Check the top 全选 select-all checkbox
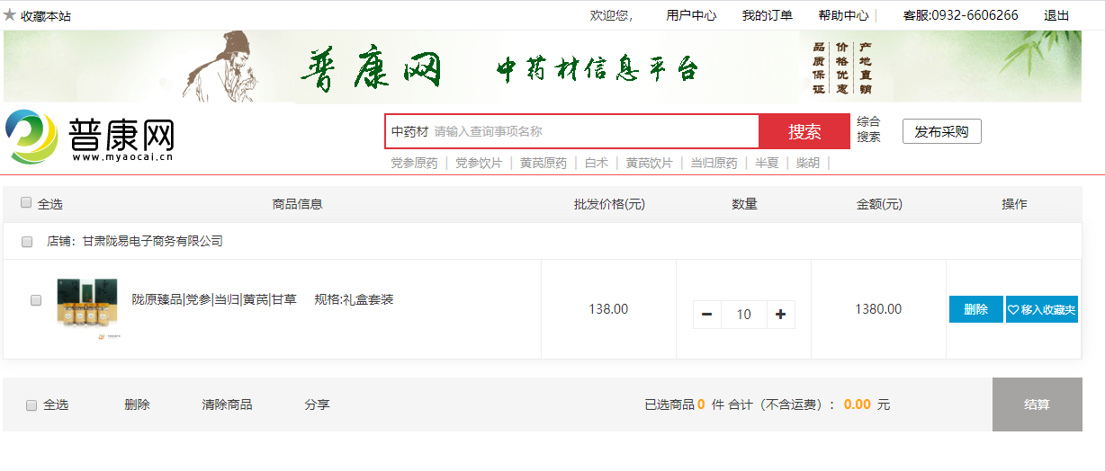The height and width of the screenshot is (471, 1105). (26, 203)
